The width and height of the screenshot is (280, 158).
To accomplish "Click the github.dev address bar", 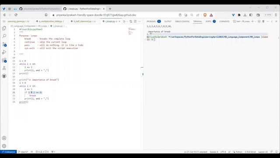I will 96,15.
